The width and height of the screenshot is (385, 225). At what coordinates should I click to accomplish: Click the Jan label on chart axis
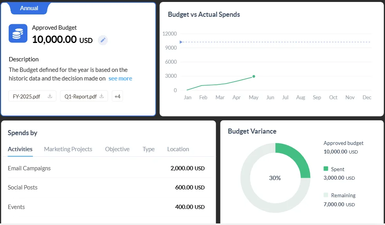(188, 97)
